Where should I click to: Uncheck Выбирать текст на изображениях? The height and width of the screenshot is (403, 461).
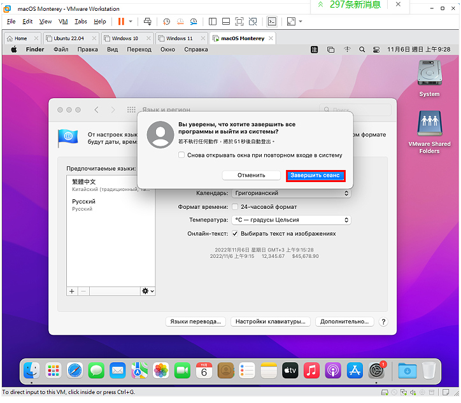pos(235,234)
